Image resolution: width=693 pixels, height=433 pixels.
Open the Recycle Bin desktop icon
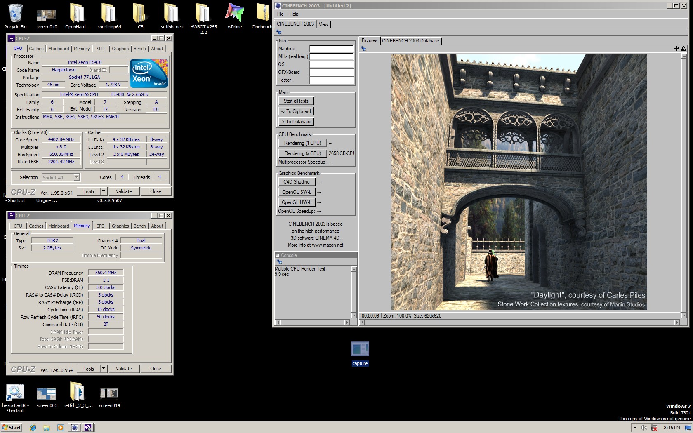[x=15, y=16]
